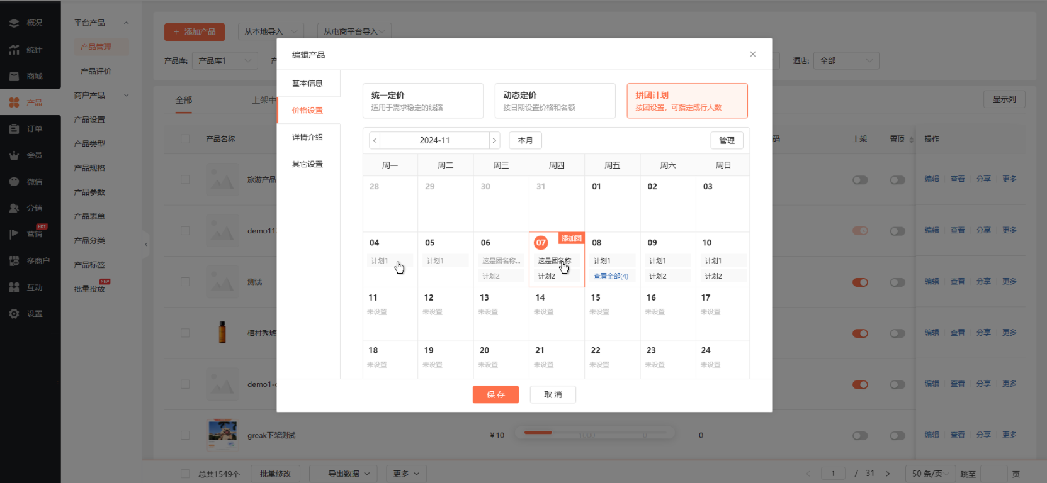Select the 统一定价 pricing option
This screenshot has height=483, width=1047.
coord(423,101)
